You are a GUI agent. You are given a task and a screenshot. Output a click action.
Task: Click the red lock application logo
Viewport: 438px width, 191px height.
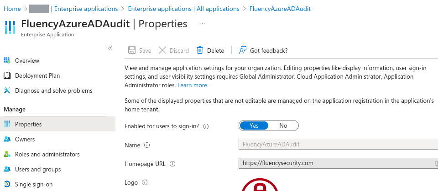coord(260,185)
